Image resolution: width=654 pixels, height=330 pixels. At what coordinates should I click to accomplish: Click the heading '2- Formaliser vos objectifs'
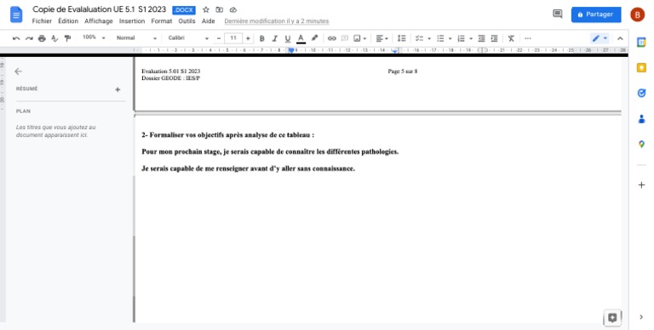[x=227, y=135]
